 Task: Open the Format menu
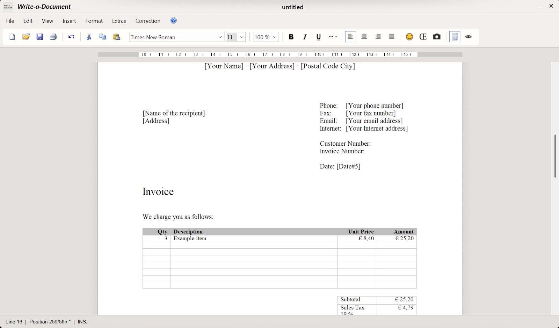point(94,21)
